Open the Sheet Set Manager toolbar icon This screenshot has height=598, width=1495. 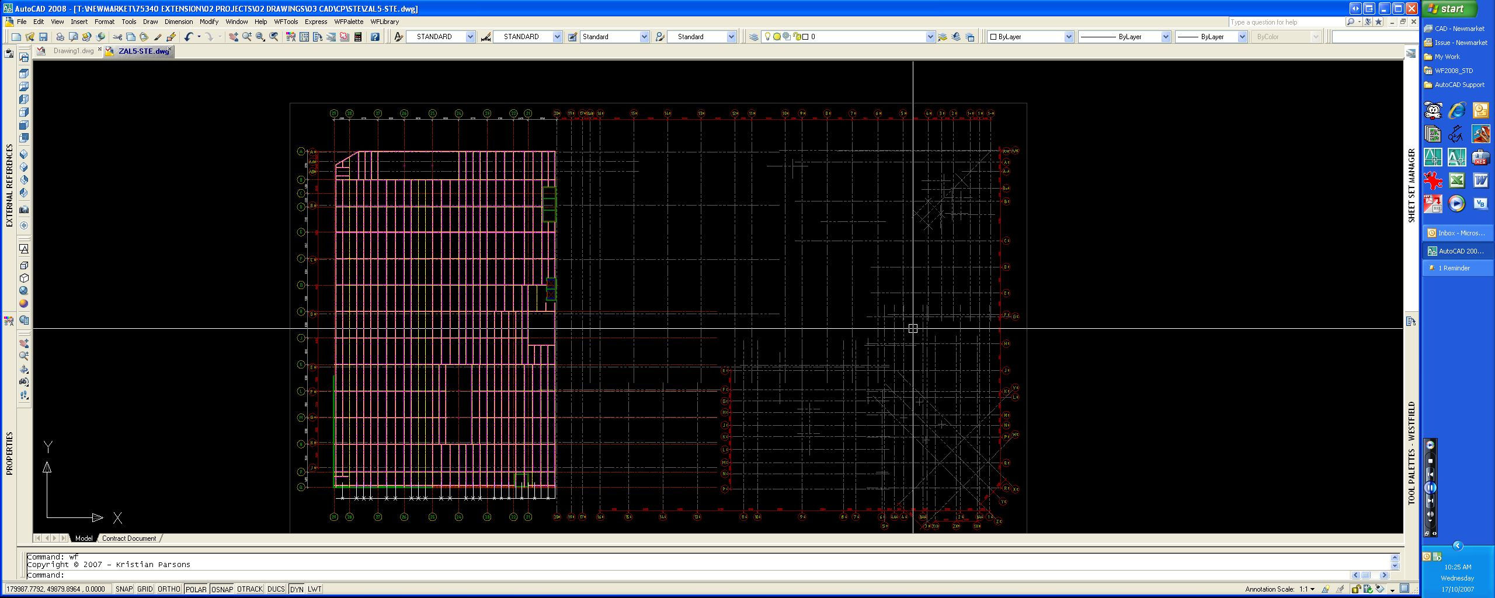pos(331,37)
